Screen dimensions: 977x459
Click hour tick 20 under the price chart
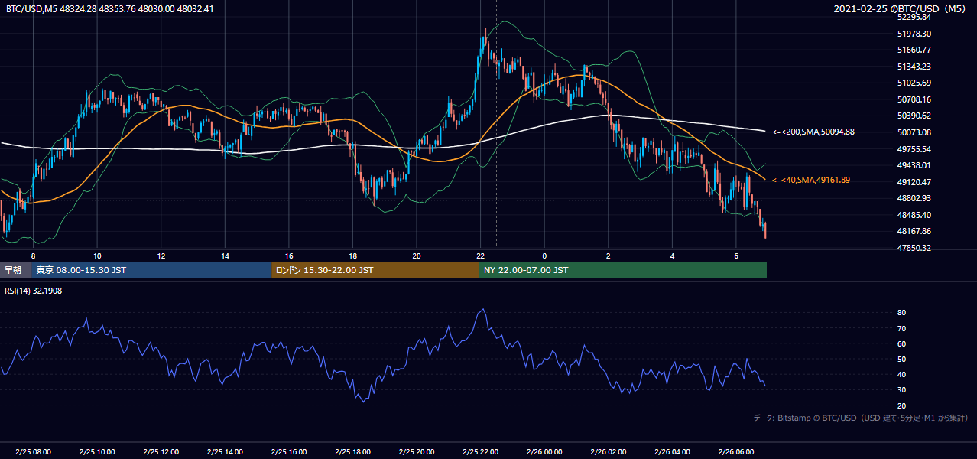click(x=416, y=255)
